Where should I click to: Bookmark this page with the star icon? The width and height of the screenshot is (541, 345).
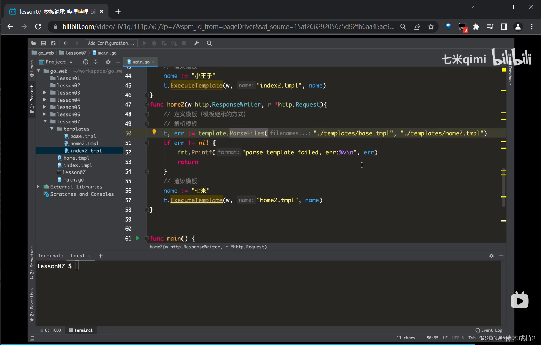coord(431,27)
